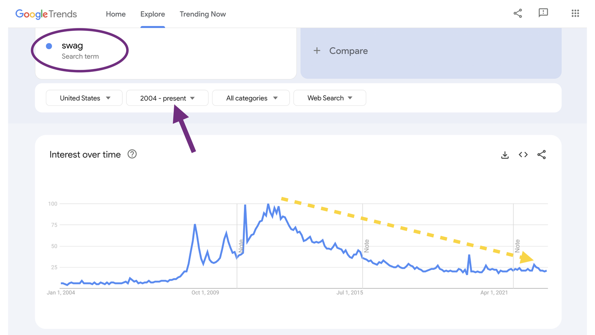Download the Interest over time CSV
Screen dimensions: 595x335
coord(505,155)
